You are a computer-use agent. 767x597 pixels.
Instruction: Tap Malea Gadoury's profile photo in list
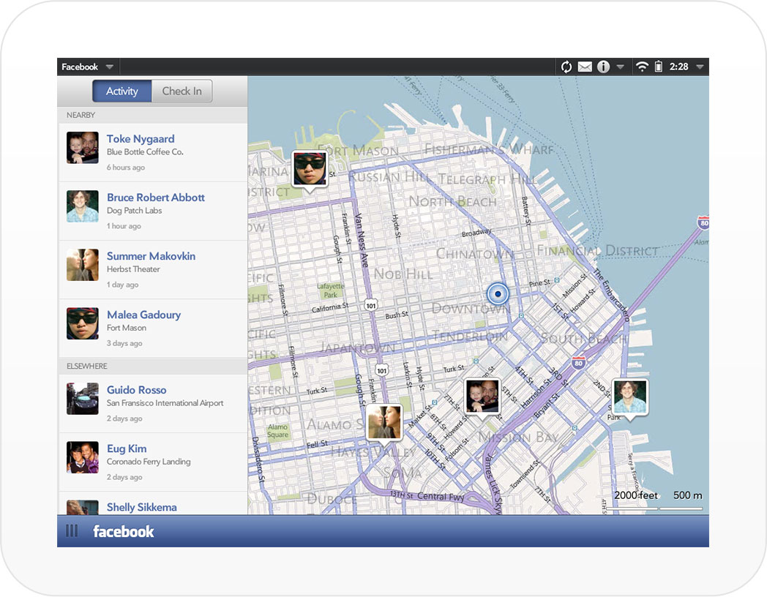83,323
